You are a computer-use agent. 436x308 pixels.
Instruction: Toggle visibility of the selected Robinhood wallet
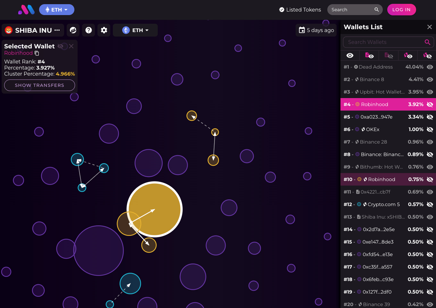tap(61, 46)
